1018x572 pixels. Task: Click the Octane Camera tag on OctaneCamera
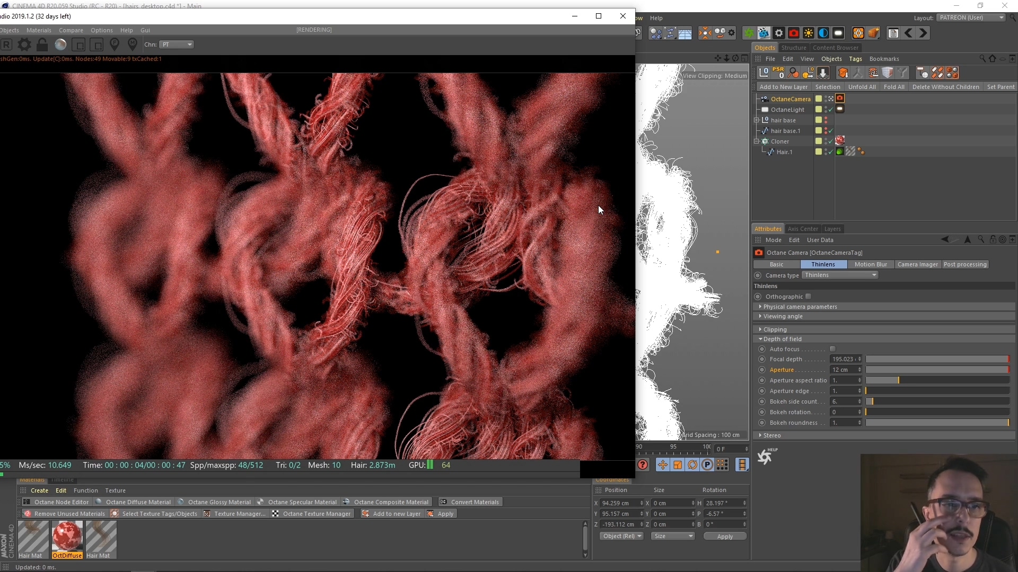click(840, 99)
